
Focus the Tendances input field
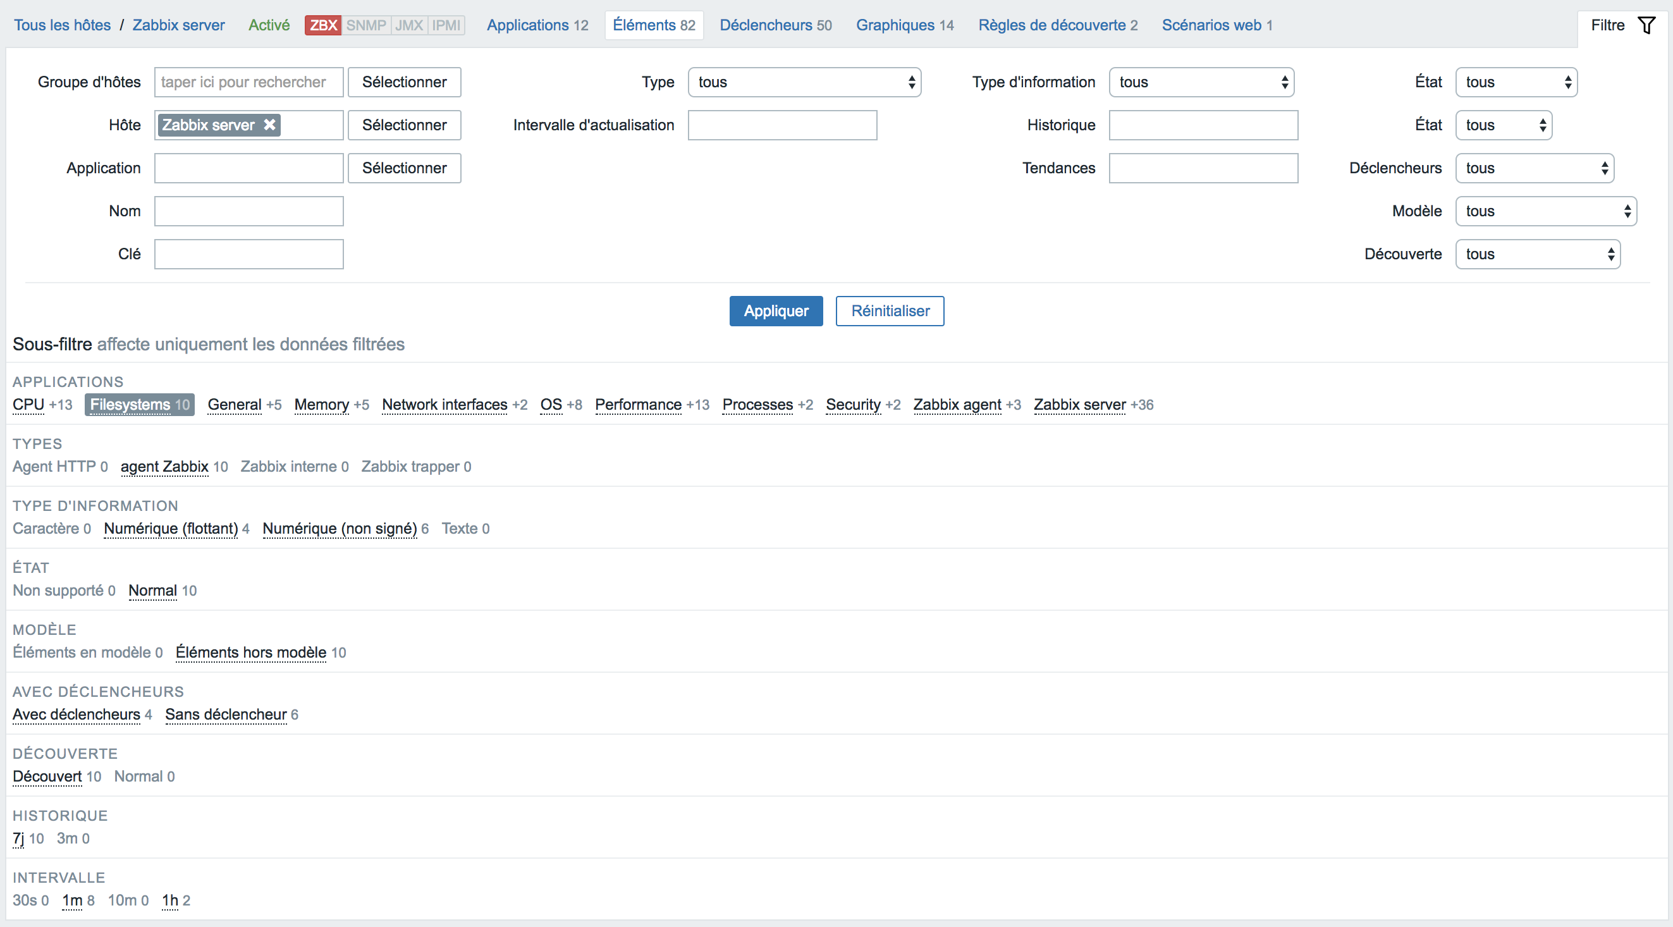tap(1203, 168)
